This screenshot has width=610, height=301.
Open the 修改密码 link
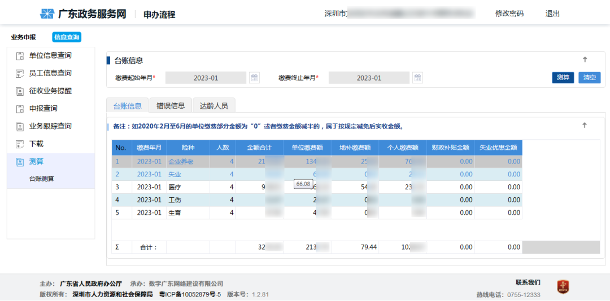(x=509, y=14)
